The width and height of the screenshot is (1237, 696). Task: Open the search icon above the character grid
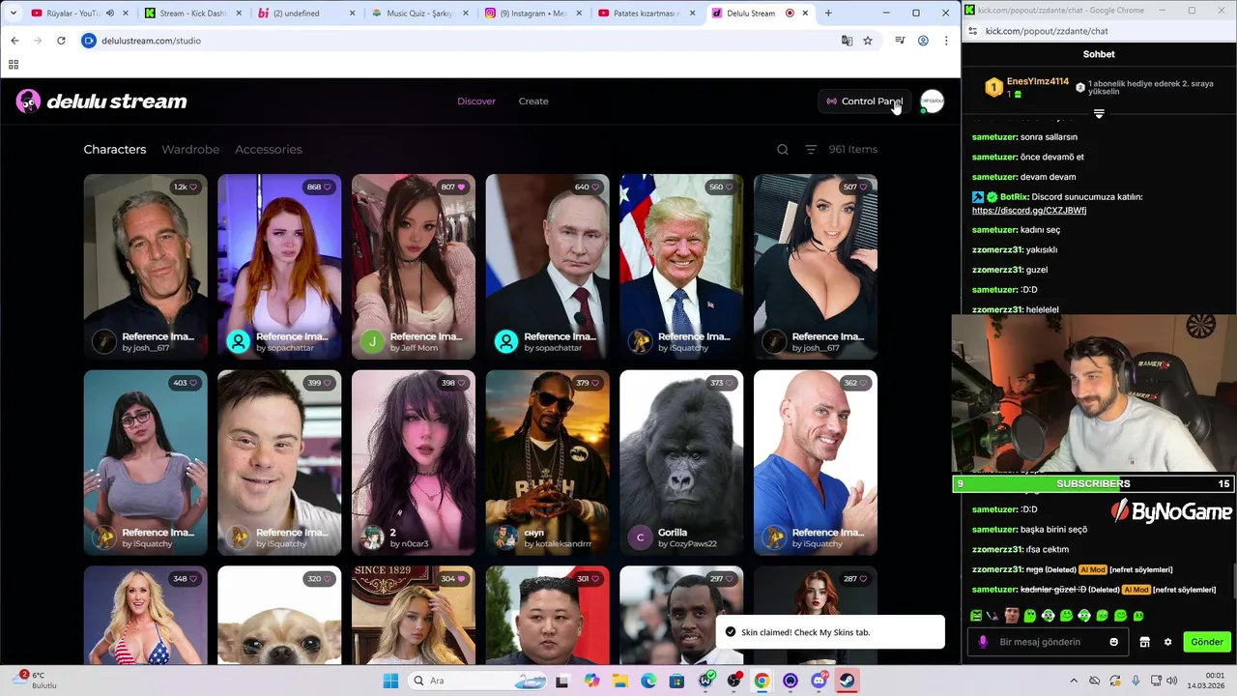point(783,149)
